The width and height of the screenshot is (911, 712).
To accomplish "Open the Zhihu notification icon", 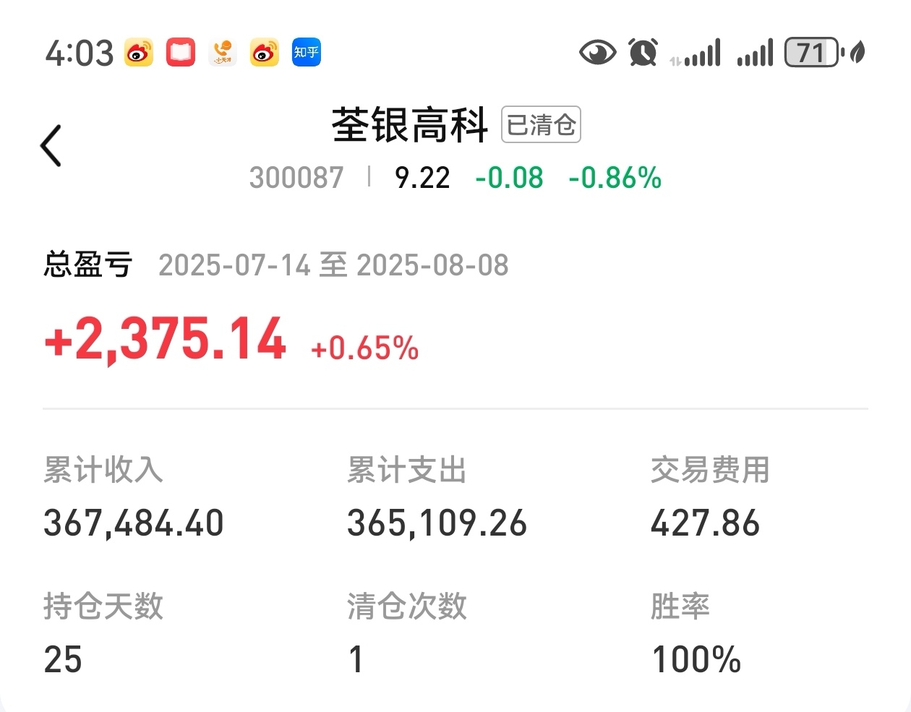I will [x=307, y=53].
